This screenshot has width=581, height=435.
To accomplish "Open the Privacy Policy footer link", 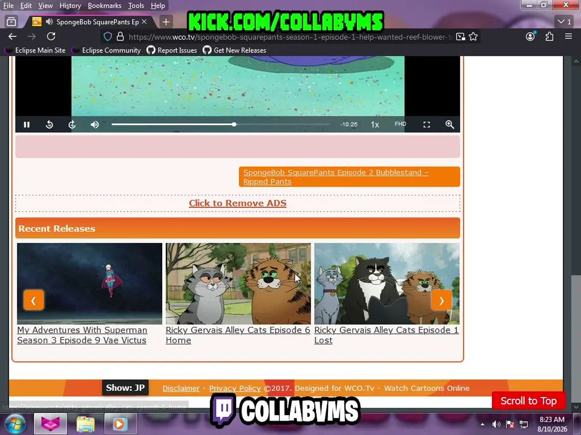I will [235, 388].
